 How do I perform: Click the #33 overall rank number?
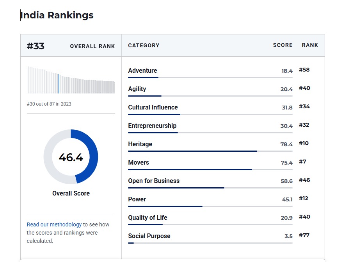(36, 46)
